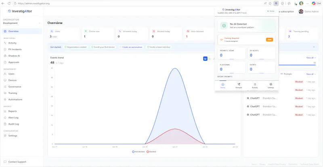
Task: Click the Enroll your first device chip
Action: tap(103, 47)
